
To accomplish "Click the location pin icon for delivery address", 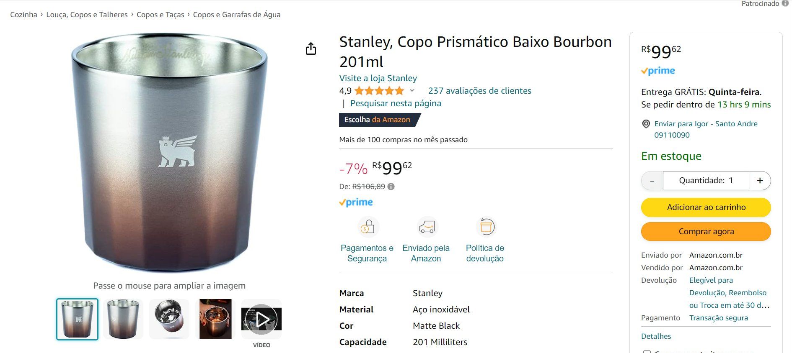I will (x=646, y=124).
